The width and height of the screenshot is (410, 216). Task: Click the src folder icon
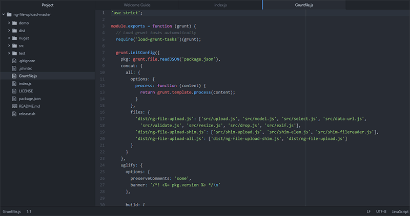click(x=15, y=45)
